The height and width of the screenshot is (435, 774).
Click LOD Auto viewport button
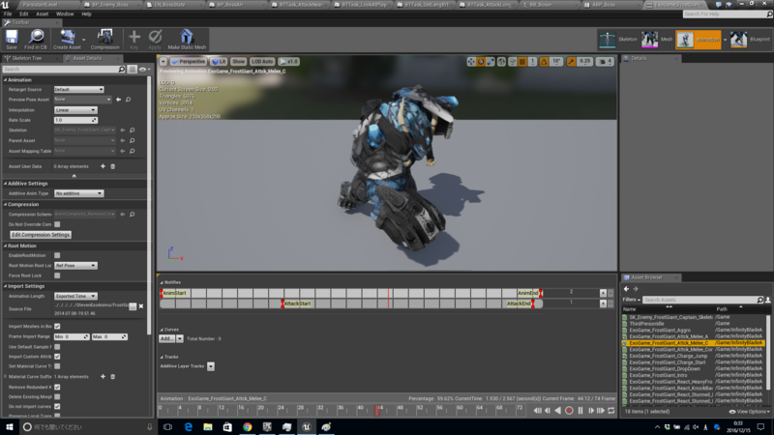[261, 62]
